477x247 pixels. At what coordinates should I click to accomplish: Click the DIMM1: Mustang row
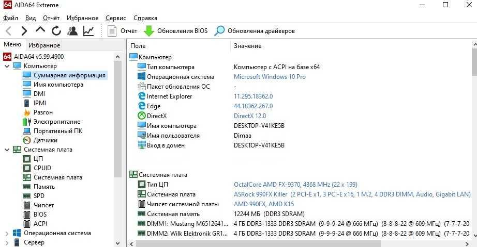(300, 224)
